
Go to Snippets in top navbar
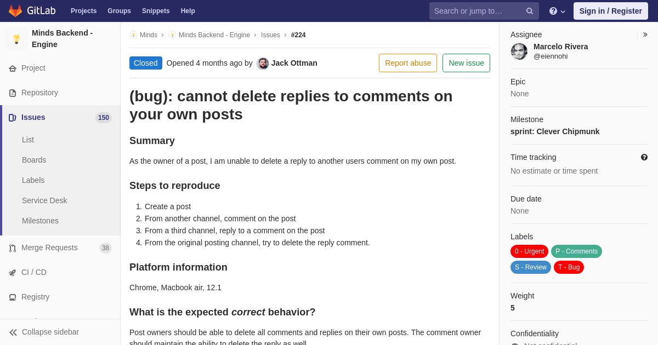[156, 11]
